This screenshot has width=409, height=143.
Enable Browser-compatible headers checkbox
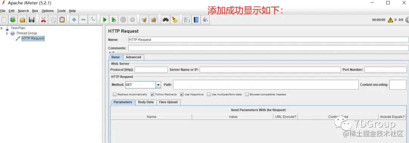click(247, 95)
